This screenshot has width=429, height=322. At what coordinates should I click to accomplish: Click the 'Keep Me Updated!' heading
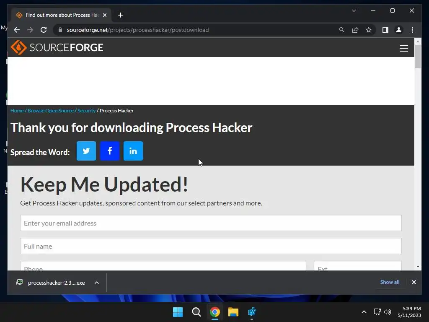click(x=104, y=184)
